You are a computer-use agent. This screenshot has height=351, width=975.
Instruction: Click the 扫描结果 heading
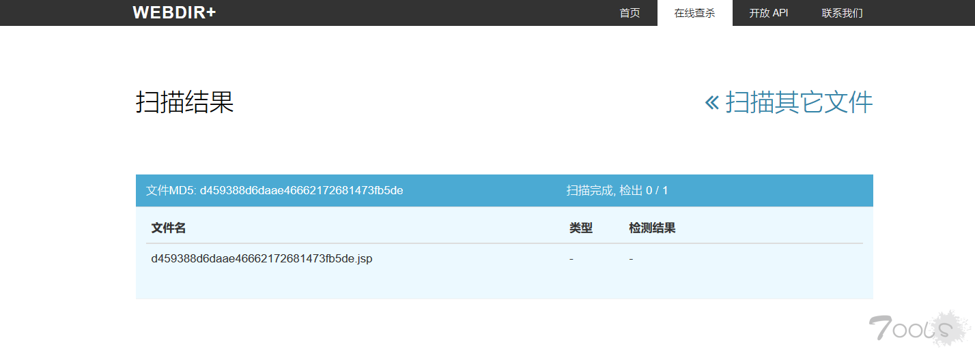[x=185, y=102]
